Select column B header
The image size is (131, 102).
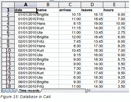(x=48, y=5)
